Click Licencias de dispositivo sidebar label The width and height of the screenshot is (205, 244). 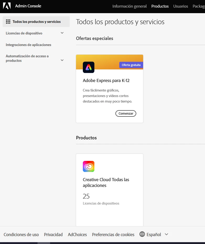click(24, 33)
